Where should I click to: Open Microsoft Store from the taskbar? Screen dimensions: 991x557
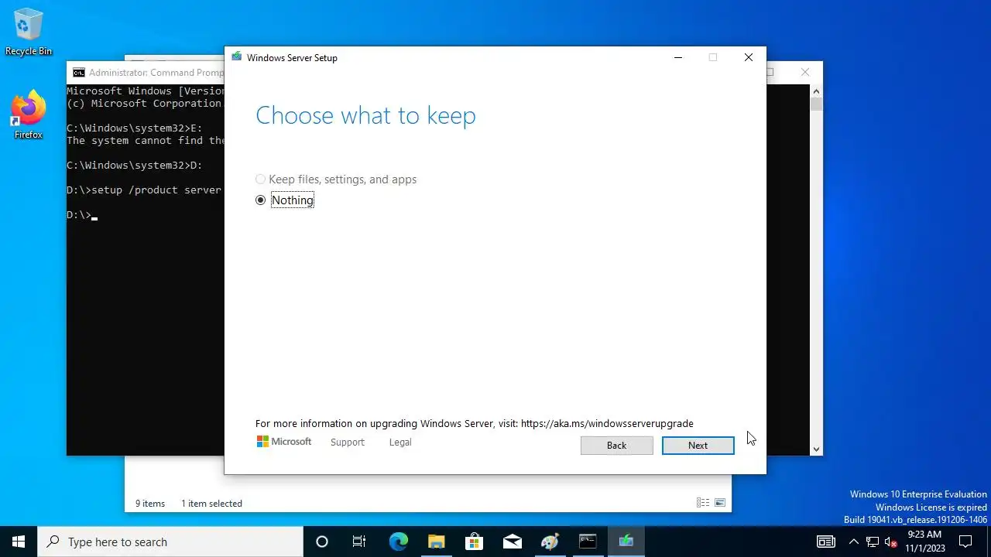pos(474,542)
